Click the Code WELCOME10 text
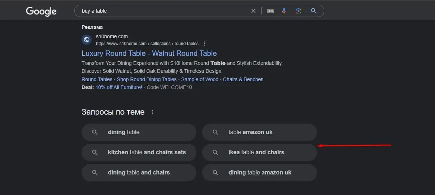Image resolution: width=435 pixels, height=195 pixels. (169, 87)
